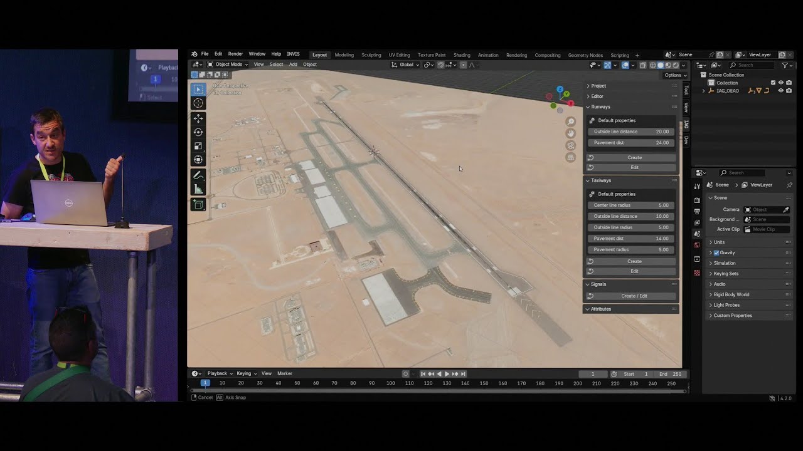Click frame 100 on timeline ruler
803x451 pixels.
pos(391,383)
